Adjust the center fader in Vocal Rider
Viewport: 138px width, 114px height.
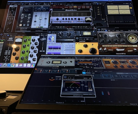pyautogui.click(x=40, y=18)
